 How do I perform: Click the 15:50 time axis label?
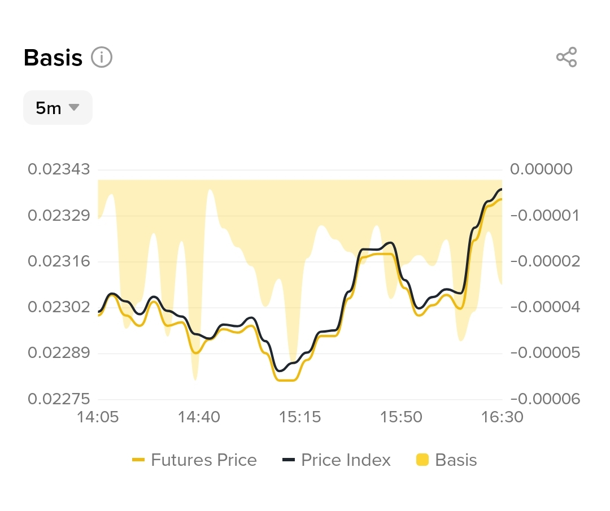click(x=401, y=417)
